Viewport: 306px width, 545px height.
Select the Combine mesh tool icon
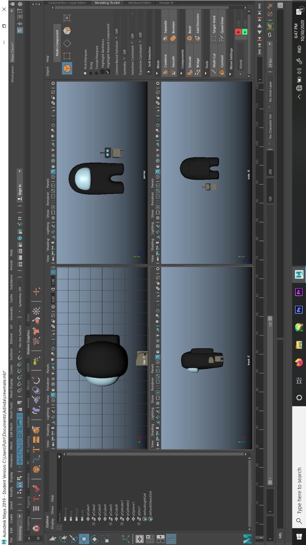pyautogui.click(x=165, y=72)
